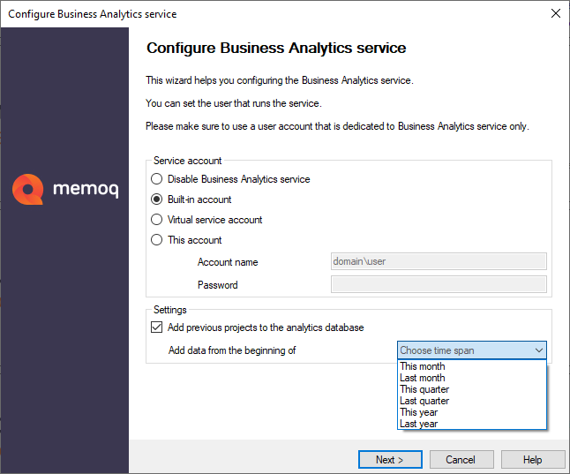Open Help for this wizard
The width and height of the screenshot is (570, 474).
tap(532, 460)
